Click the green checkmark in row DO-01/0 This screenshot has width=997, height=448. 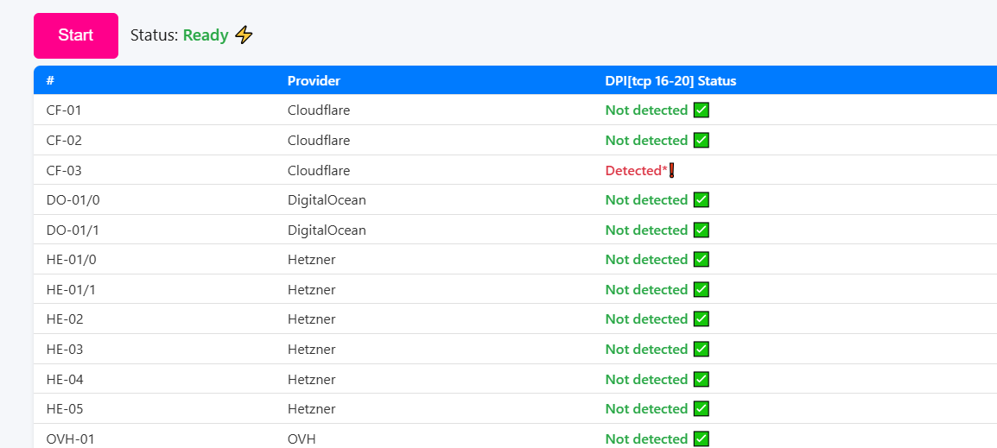pos(702,200)
